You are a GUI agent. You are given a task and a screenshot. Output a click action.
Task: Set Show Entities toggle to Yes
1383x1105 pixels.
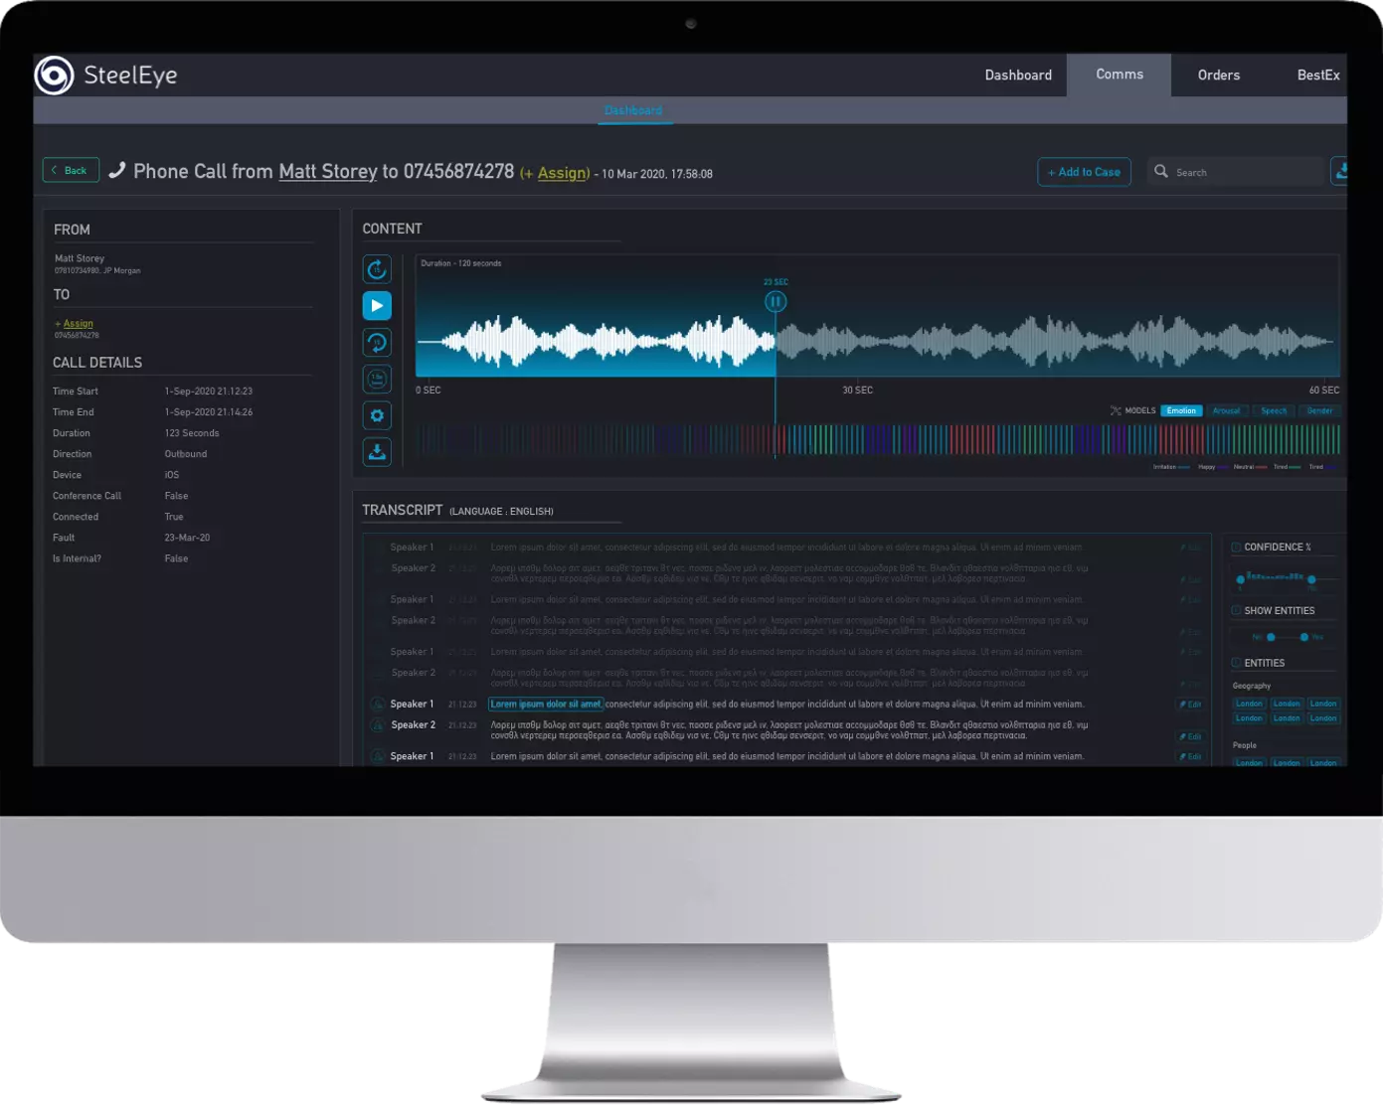click(1303, 637)
